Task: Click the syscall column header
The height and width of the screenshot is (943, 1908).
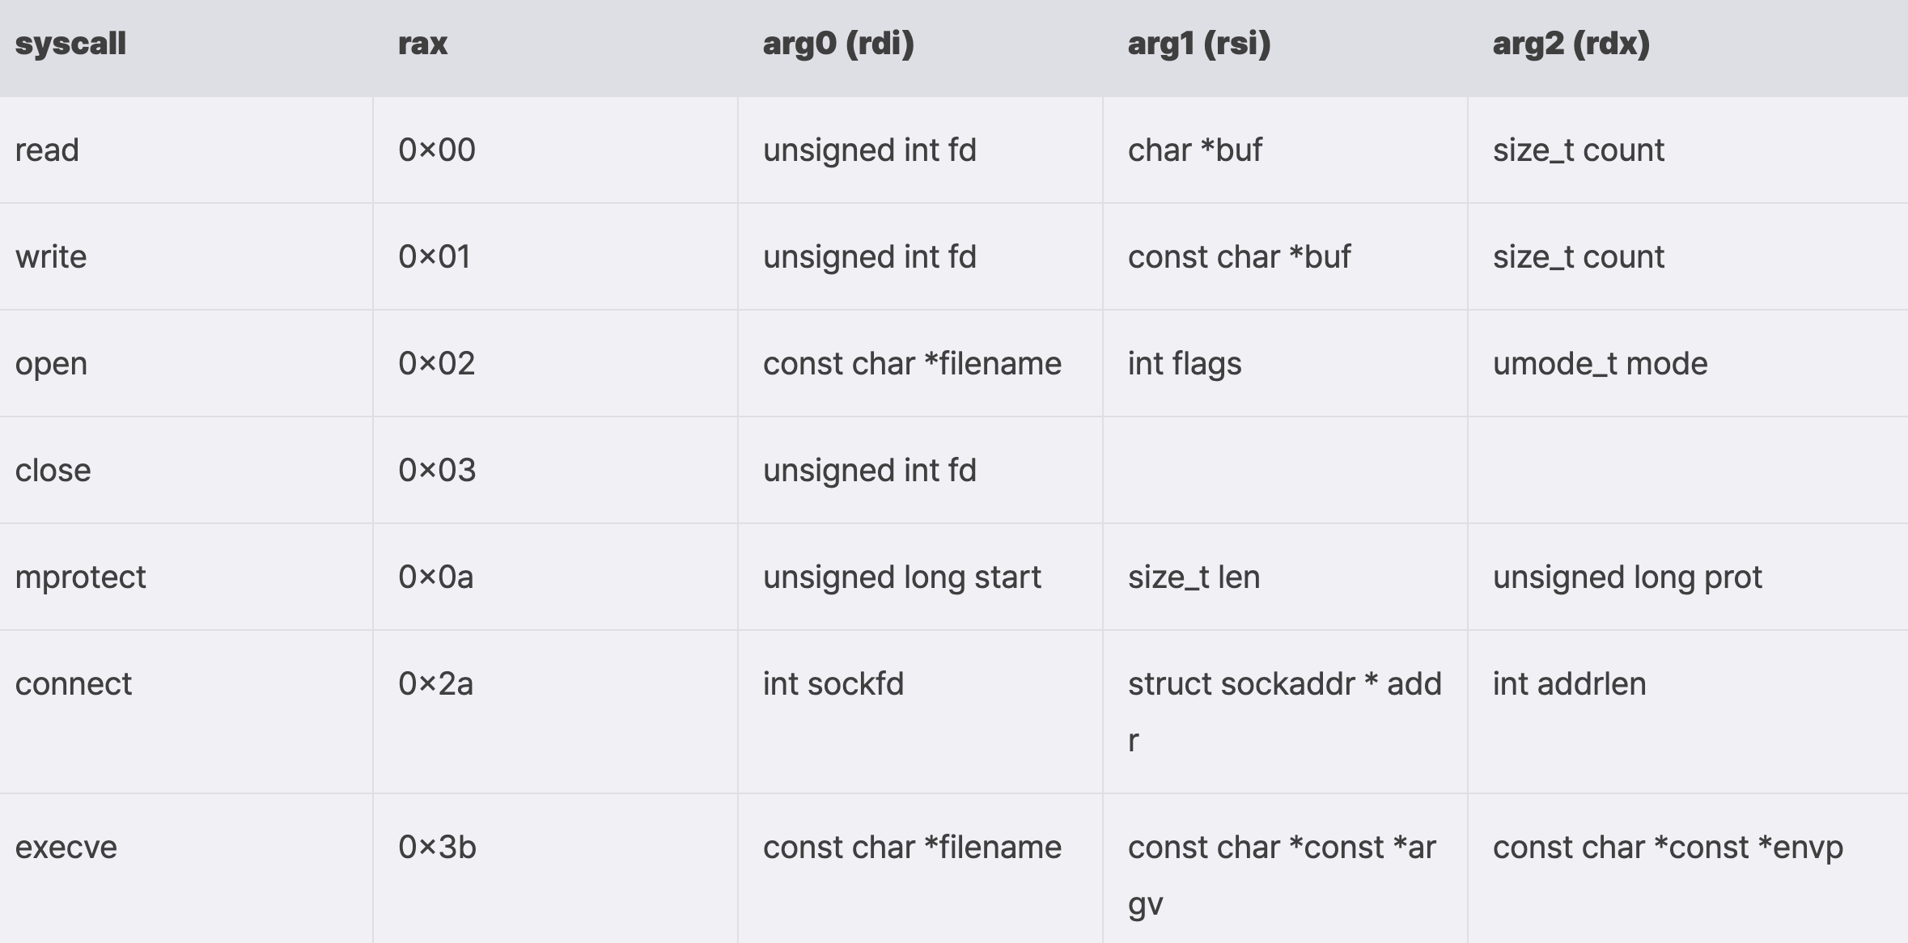Action: point(70,44)
